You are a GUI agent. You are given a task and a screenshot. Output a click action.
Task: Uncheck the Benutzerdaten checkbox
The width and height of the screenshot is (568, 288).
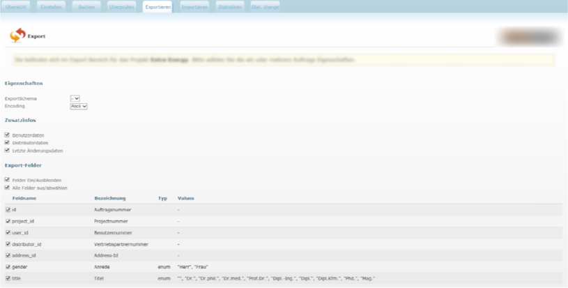point(7,135)
